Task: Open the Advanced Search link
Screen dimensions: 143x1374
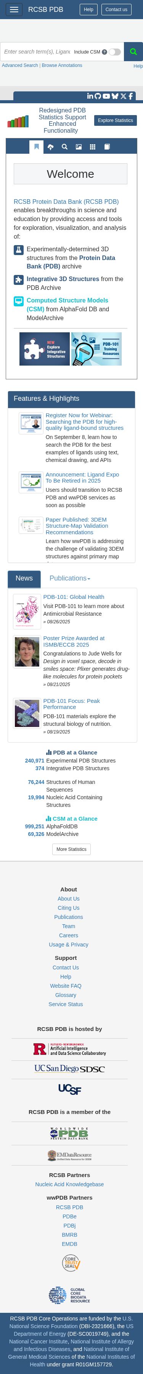Action: [20, 66]
